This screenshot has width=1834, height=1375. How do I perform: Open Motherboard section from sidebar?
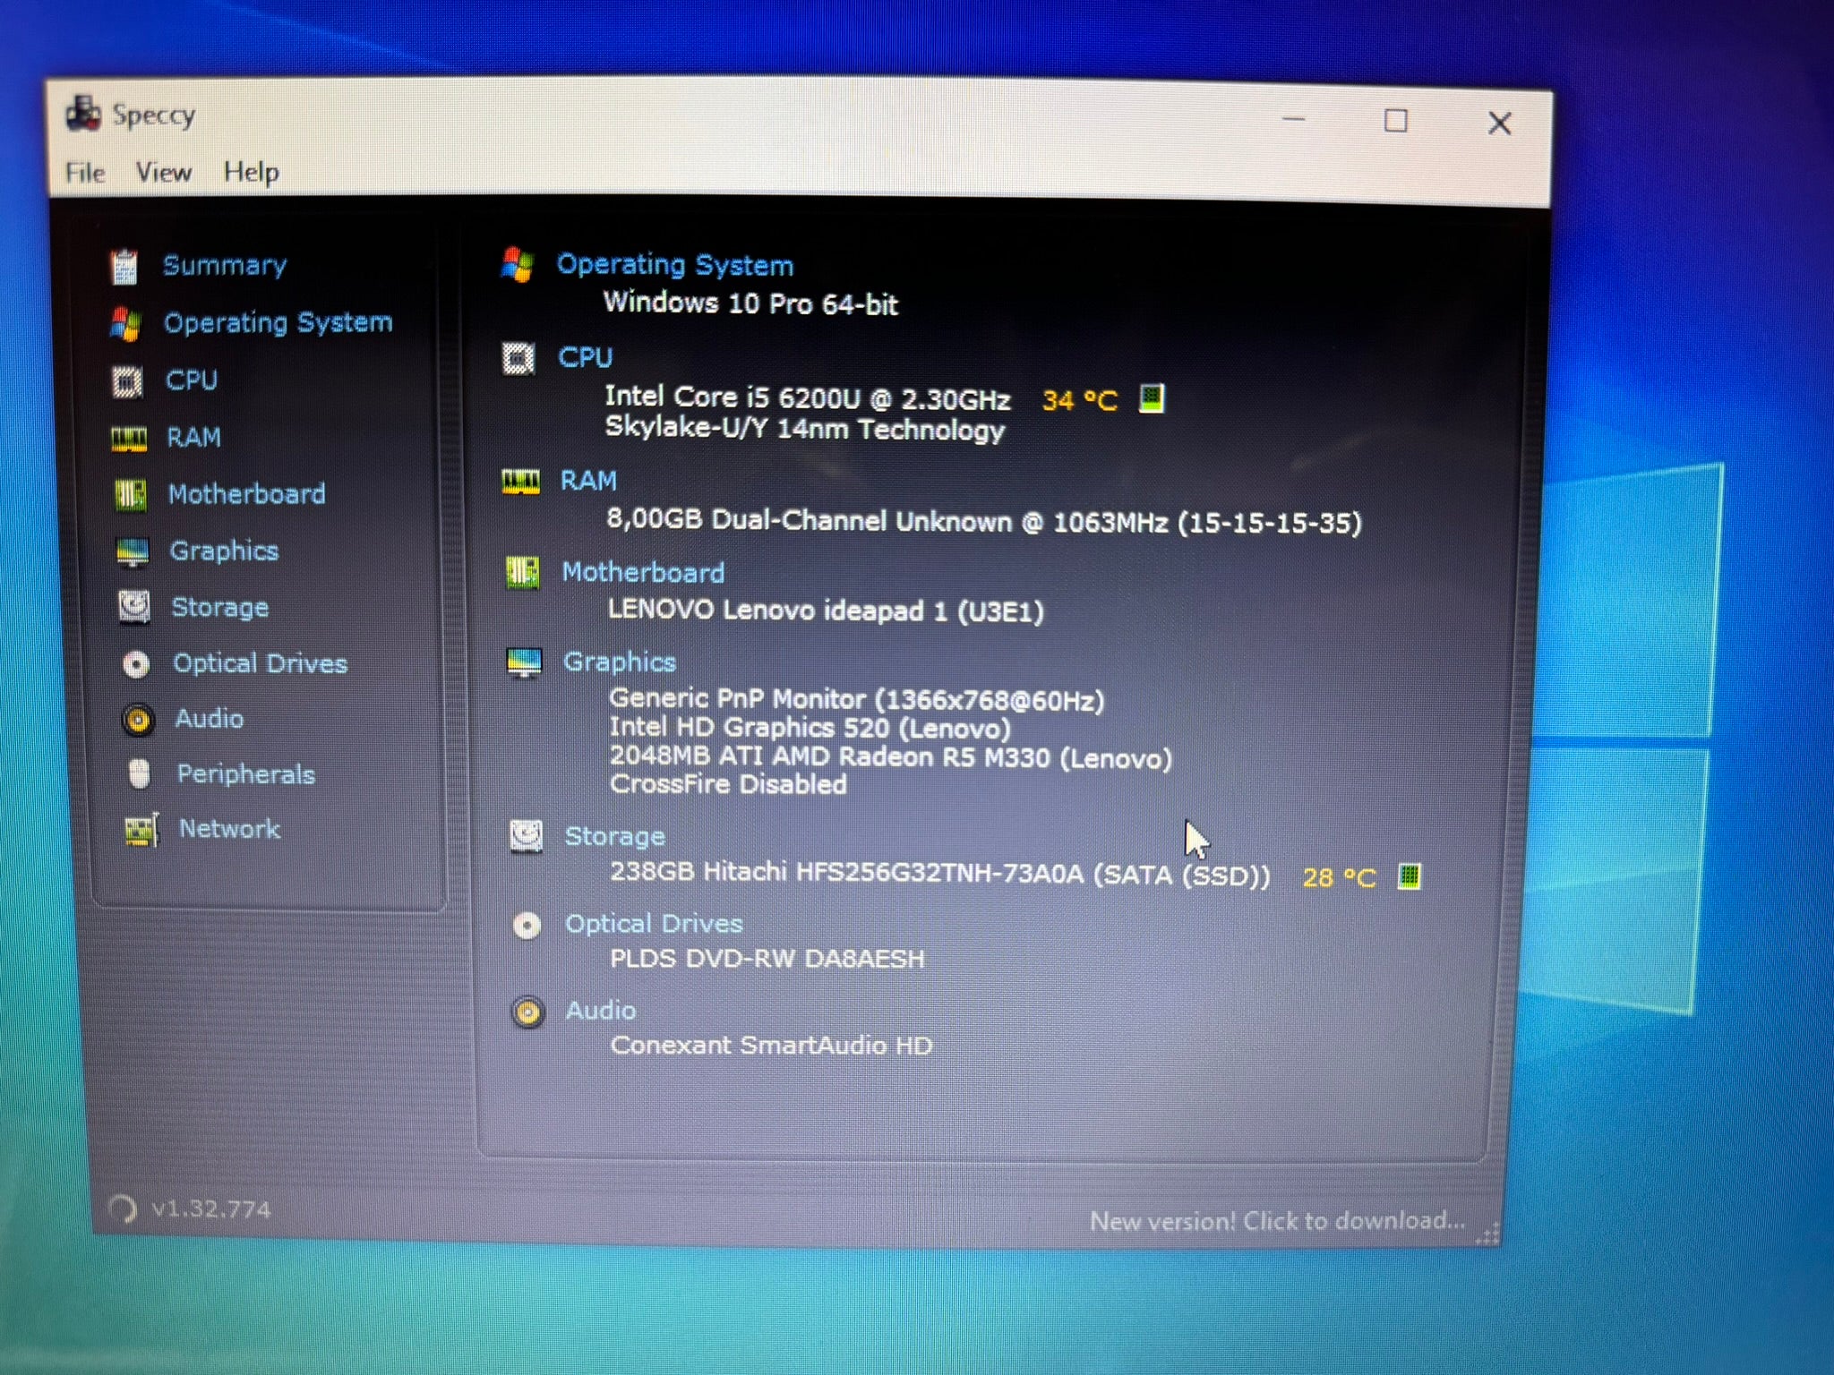[247, 494]
